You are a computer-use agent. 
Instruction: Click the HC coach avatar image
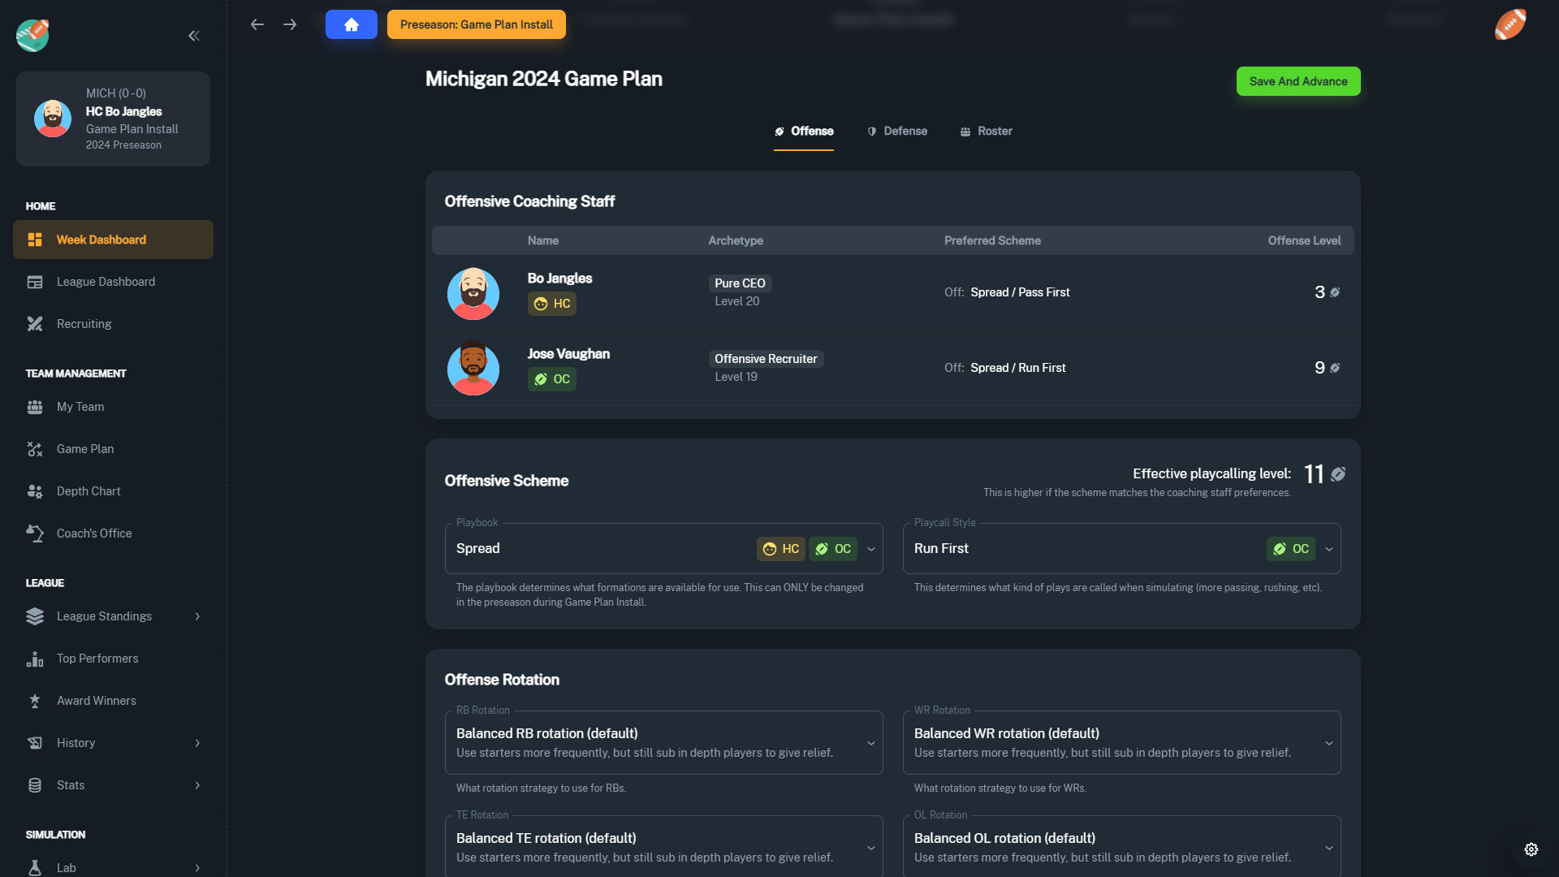pos(473,292)
